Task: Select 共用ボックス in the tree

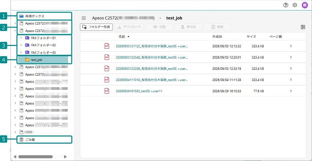Action: 35,16
